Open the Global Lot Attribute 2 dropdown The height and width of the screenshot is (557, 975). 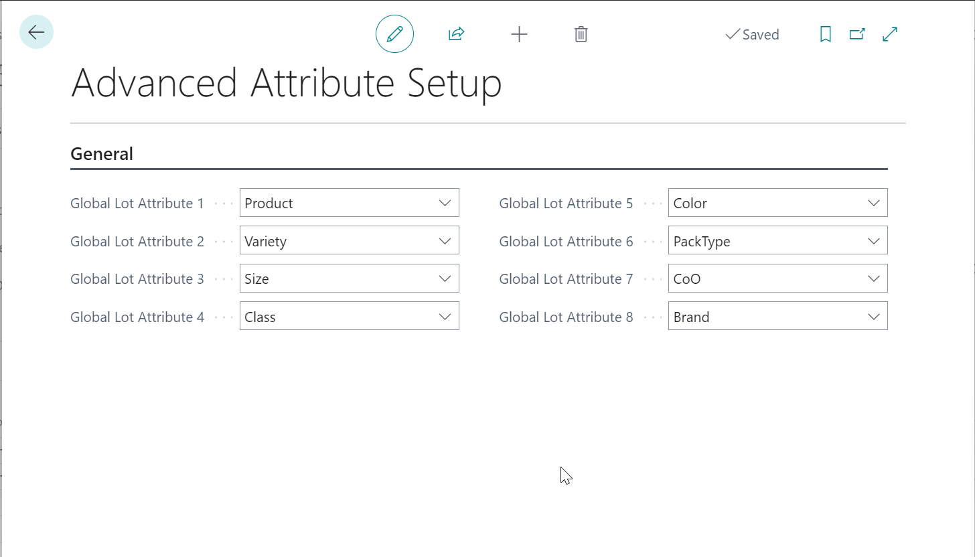[445, 241]
